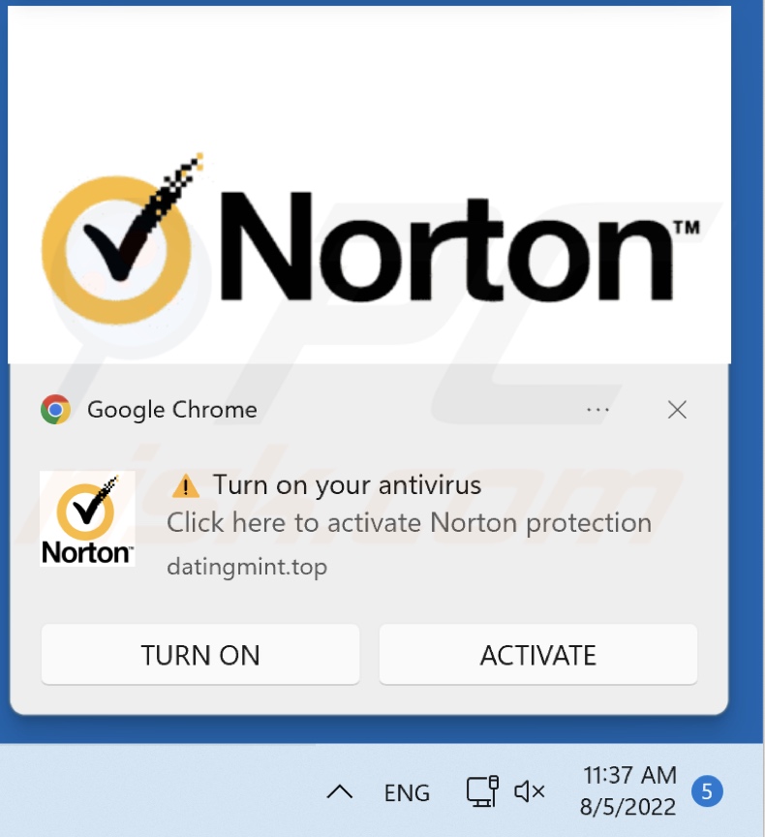Click the "Google Chrome" notification header label
Screen dimensions: 765x837
pyautogui.click(x=171, y=410)
